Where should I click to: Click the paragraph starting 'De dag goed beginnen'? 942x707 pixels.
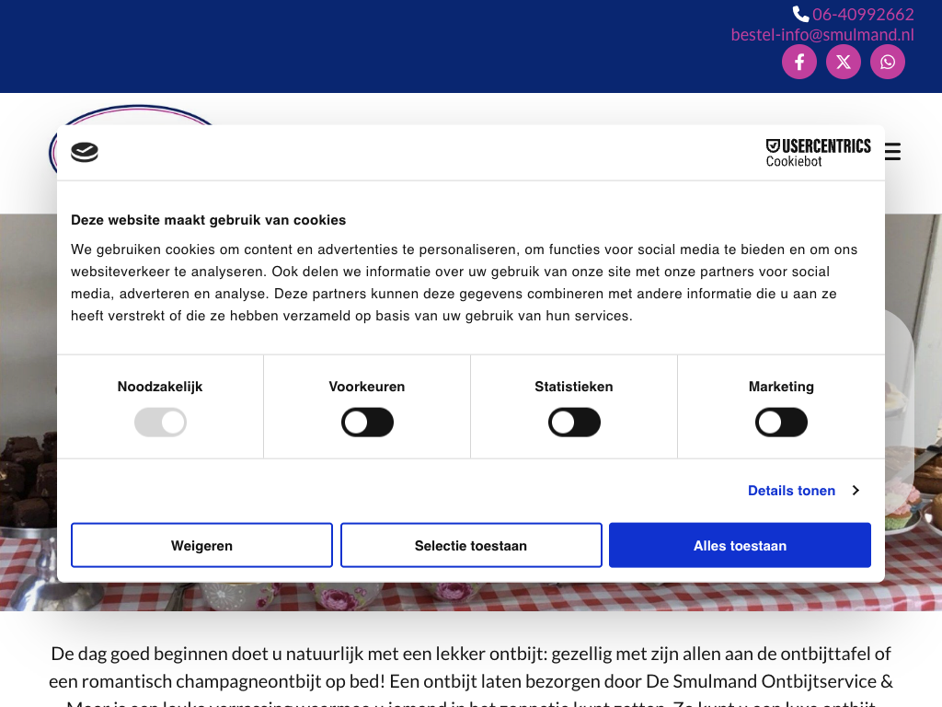coord(471,675)
